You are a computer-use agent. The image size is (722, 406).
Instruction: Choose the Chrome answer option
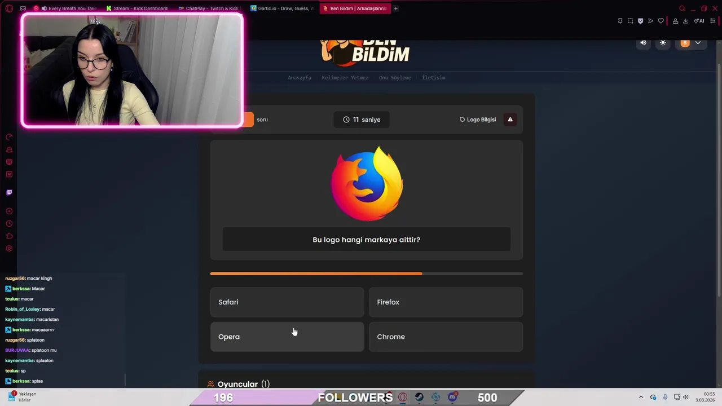(446, 337)
